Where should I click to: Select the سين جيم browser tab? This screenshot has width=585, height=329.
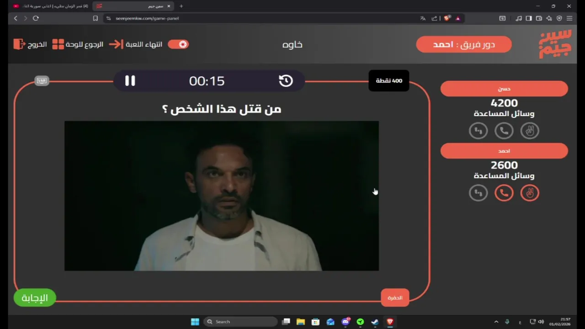pos(133,6)
